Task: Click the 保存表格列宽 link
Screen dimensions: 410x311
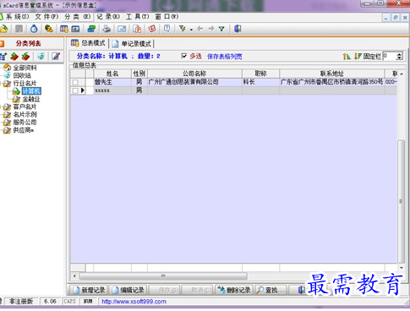Action: point(225,57)
